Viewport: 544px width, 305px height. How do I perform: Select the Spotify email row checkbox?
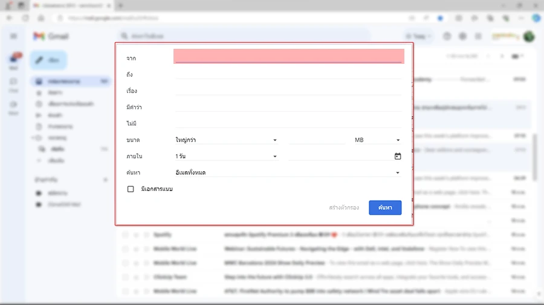pos(125,234)
